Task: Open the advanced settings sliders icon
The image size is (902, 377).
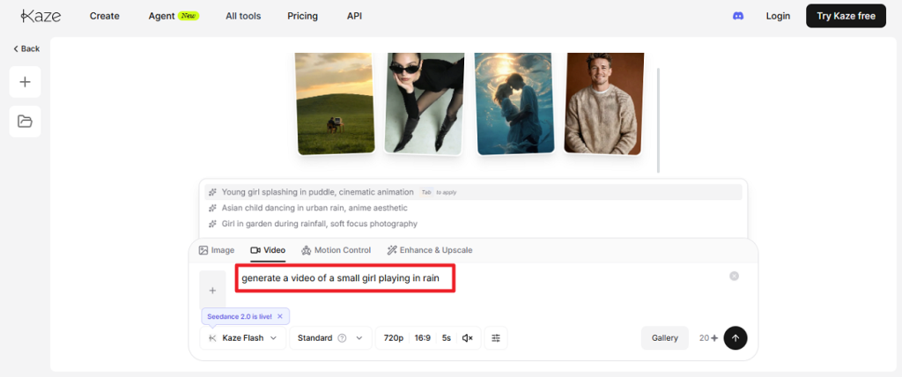Action: [496, 338]
